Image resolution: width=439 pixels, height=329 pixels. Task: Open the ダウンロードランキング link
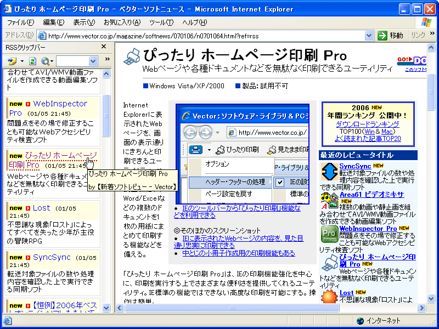[368, 124]
